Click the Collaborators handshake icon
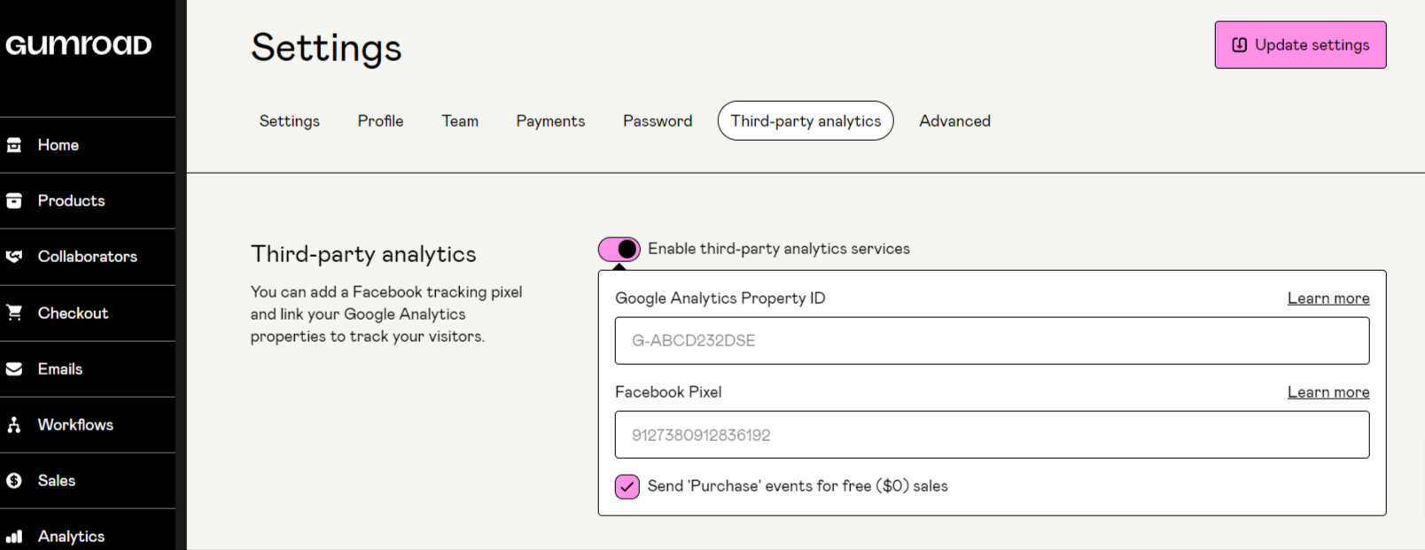Viewport: 1425px width, 550px height. point(14,257)
